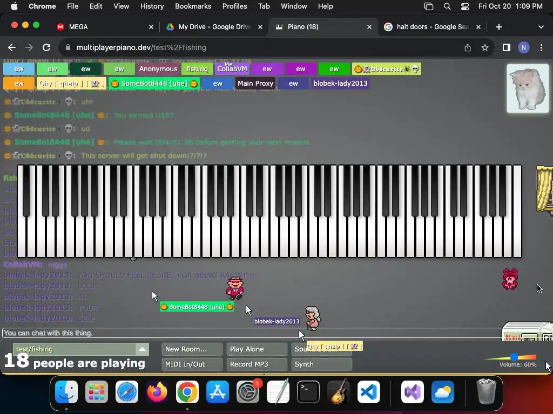Open the Weather app in the dock
553x414 pixels.
443,392
